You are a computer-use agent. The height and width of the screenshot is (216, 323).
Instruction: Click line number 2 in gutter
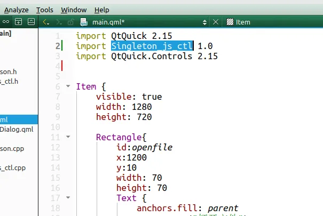(x=58, y=46)
